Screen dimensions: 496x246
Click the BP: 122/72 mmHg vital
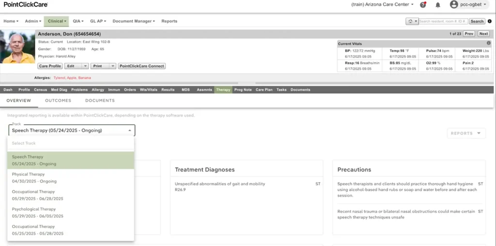tap(359, 50)
